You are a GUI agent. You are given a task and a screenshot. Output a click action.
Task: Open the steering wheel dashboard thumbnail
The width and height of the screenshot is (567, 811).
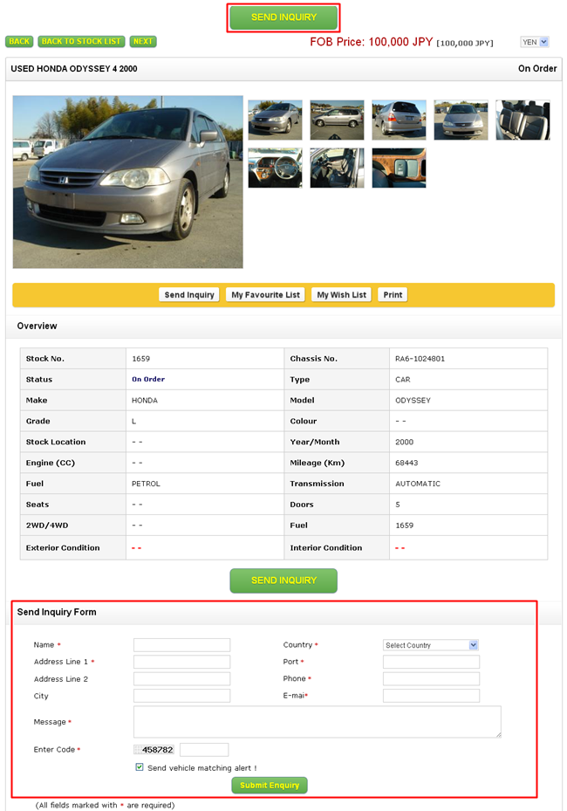click(275, 168)
